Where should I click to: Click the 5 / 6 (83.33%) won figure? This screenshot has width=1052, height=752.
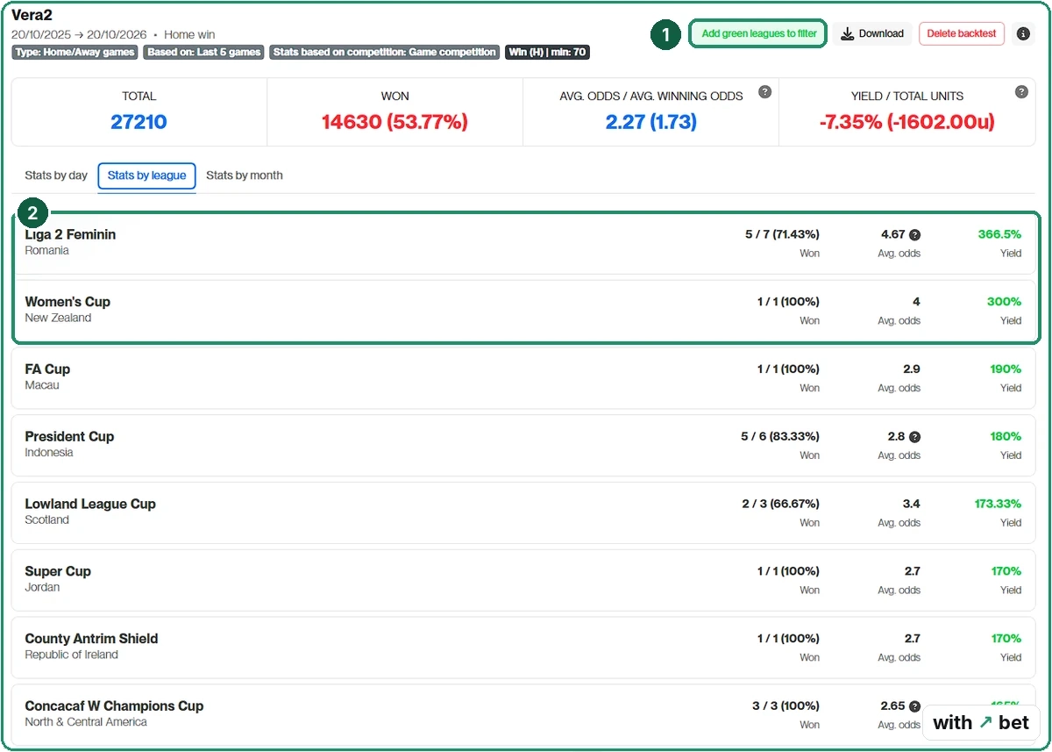point(780,437)
